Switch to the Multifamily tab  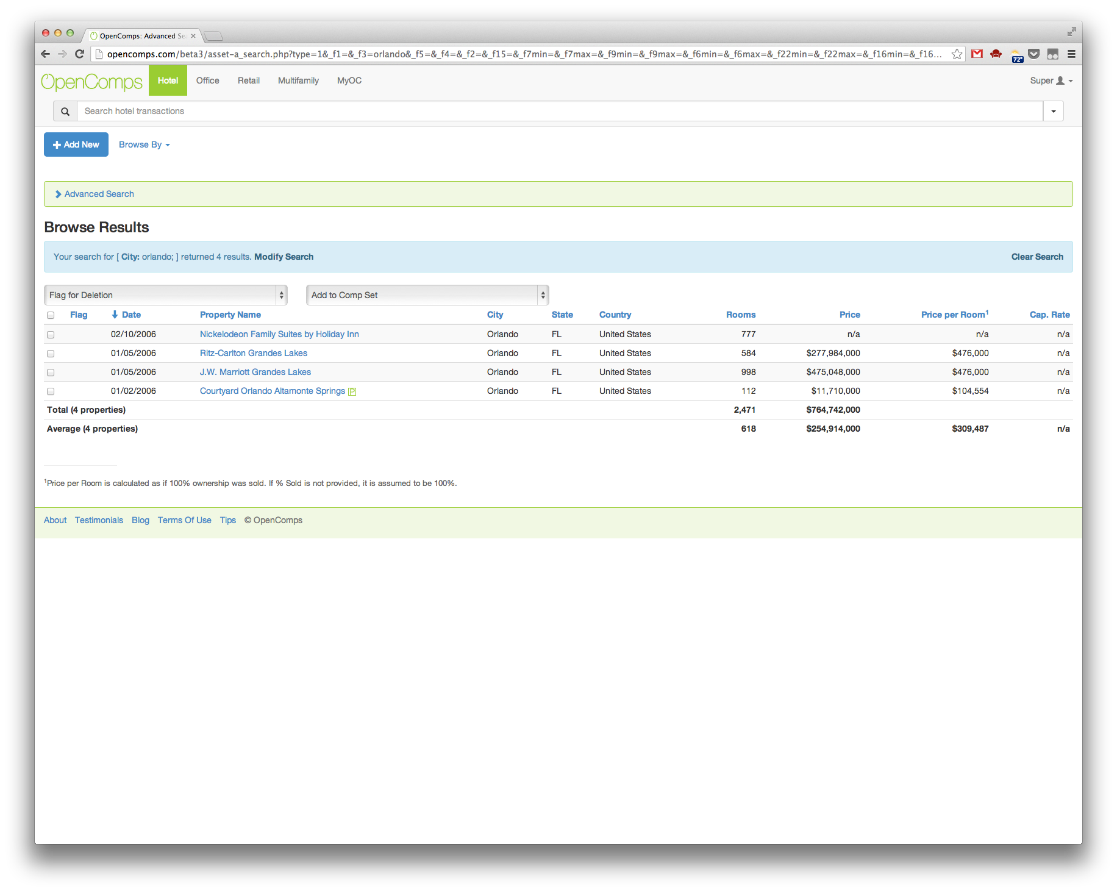[x=298, y=80]
